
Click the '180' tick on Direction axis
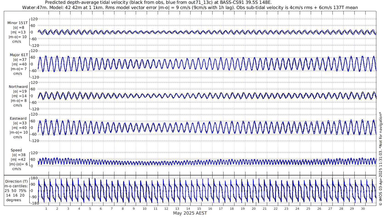coord(34,178)
